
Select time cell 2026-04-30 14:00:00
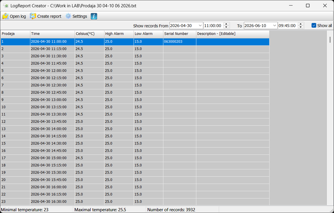(53, 129)
